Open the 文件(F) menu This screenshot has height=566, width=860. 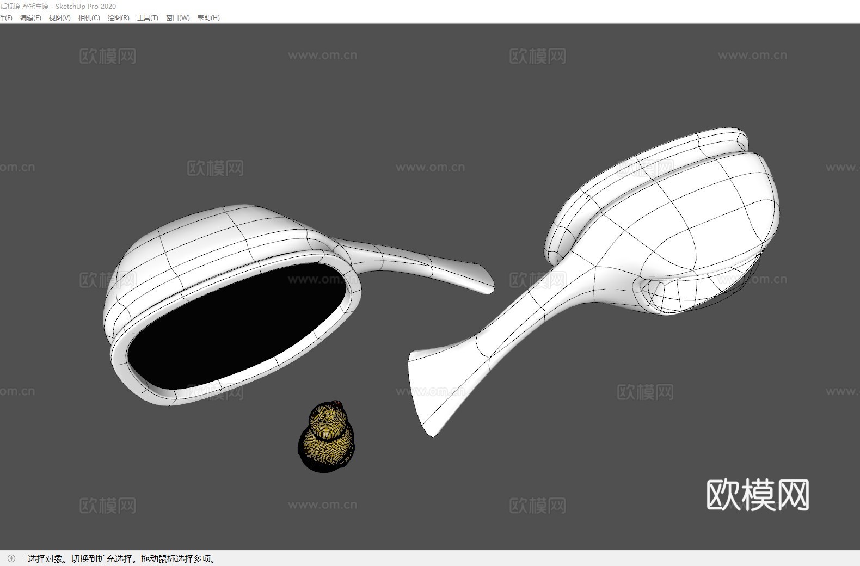5,17
